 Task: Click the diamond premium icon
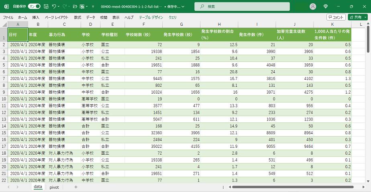(326, 6)
